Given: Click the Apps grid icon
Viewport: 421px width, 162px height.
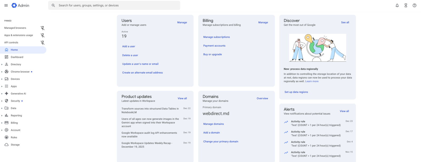Looking at the screenshot, I should click(7, 86).
